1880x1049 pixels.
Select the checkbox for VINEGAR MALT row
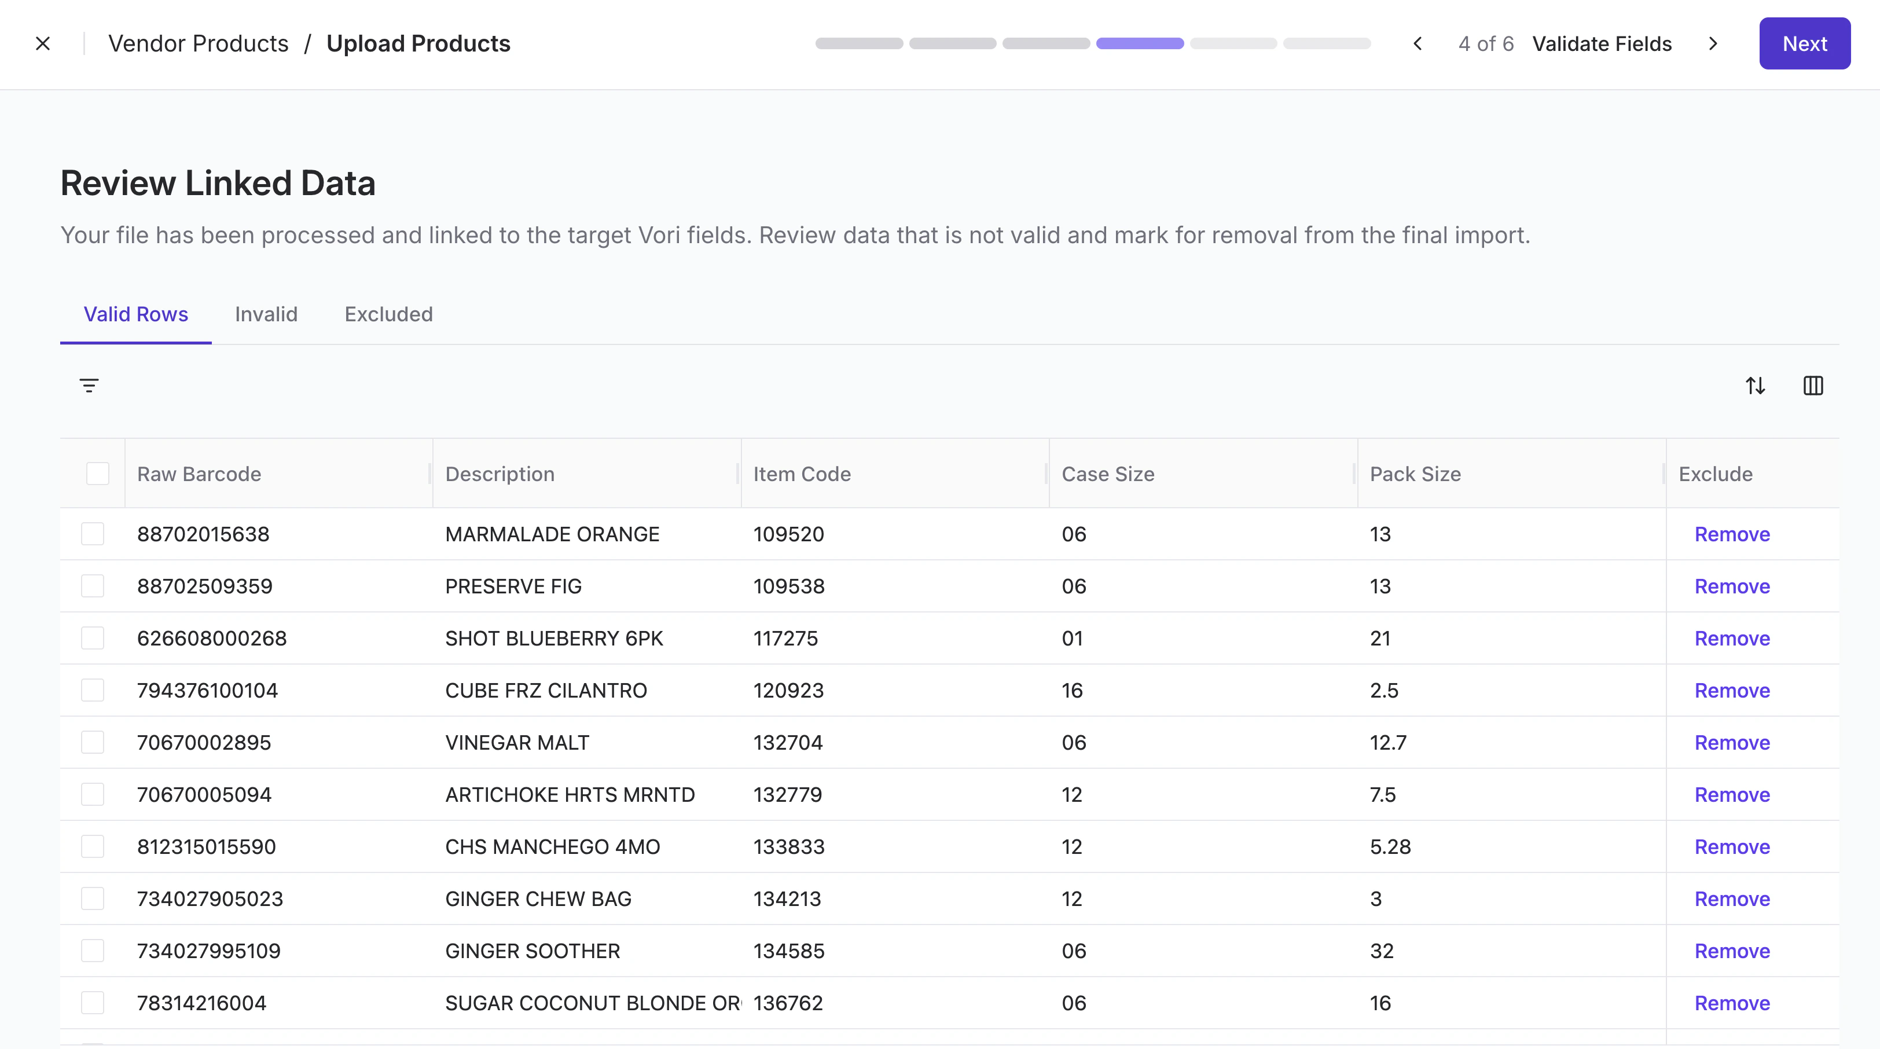pos(93,742)
